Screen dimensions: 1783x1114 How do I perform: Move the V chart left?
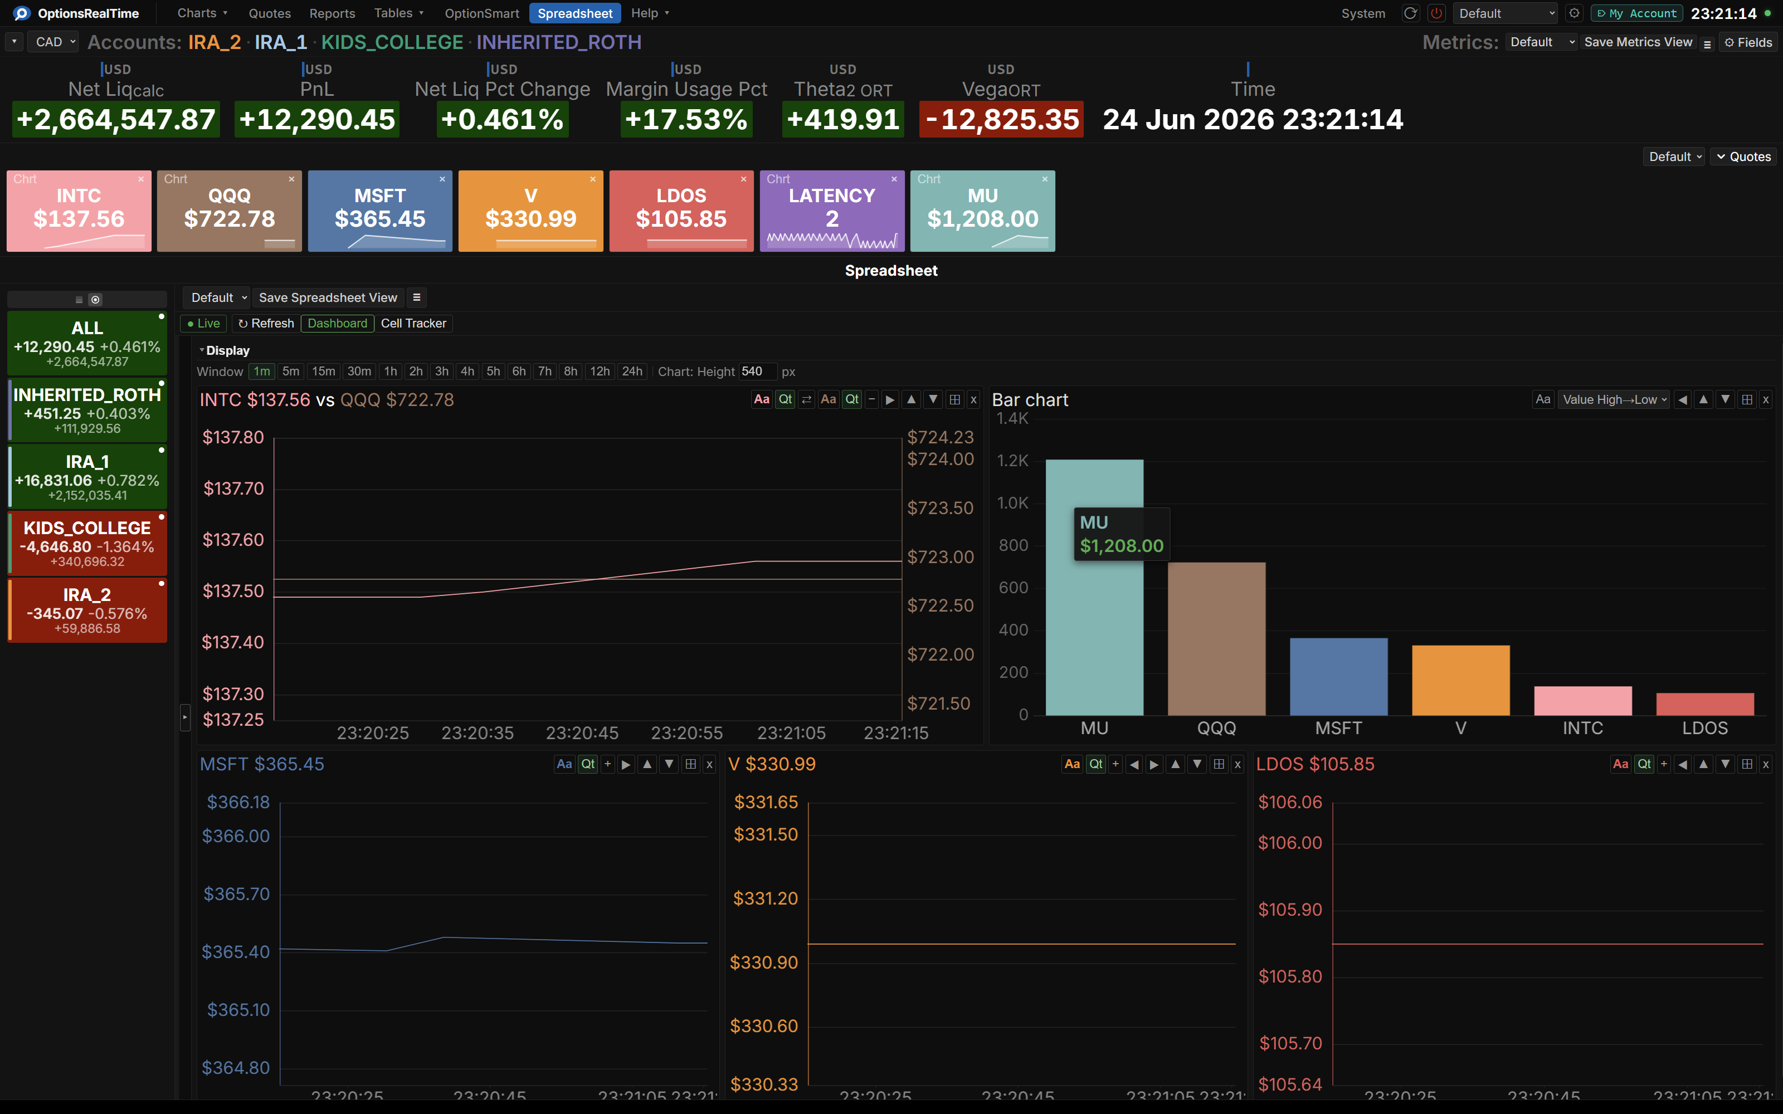[1134, 764]
